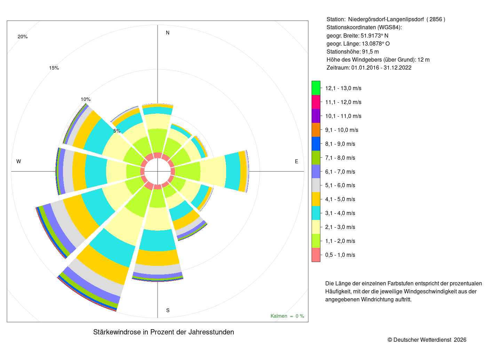Click the 15% ring label
487x348 pixels.
point(54,68)
